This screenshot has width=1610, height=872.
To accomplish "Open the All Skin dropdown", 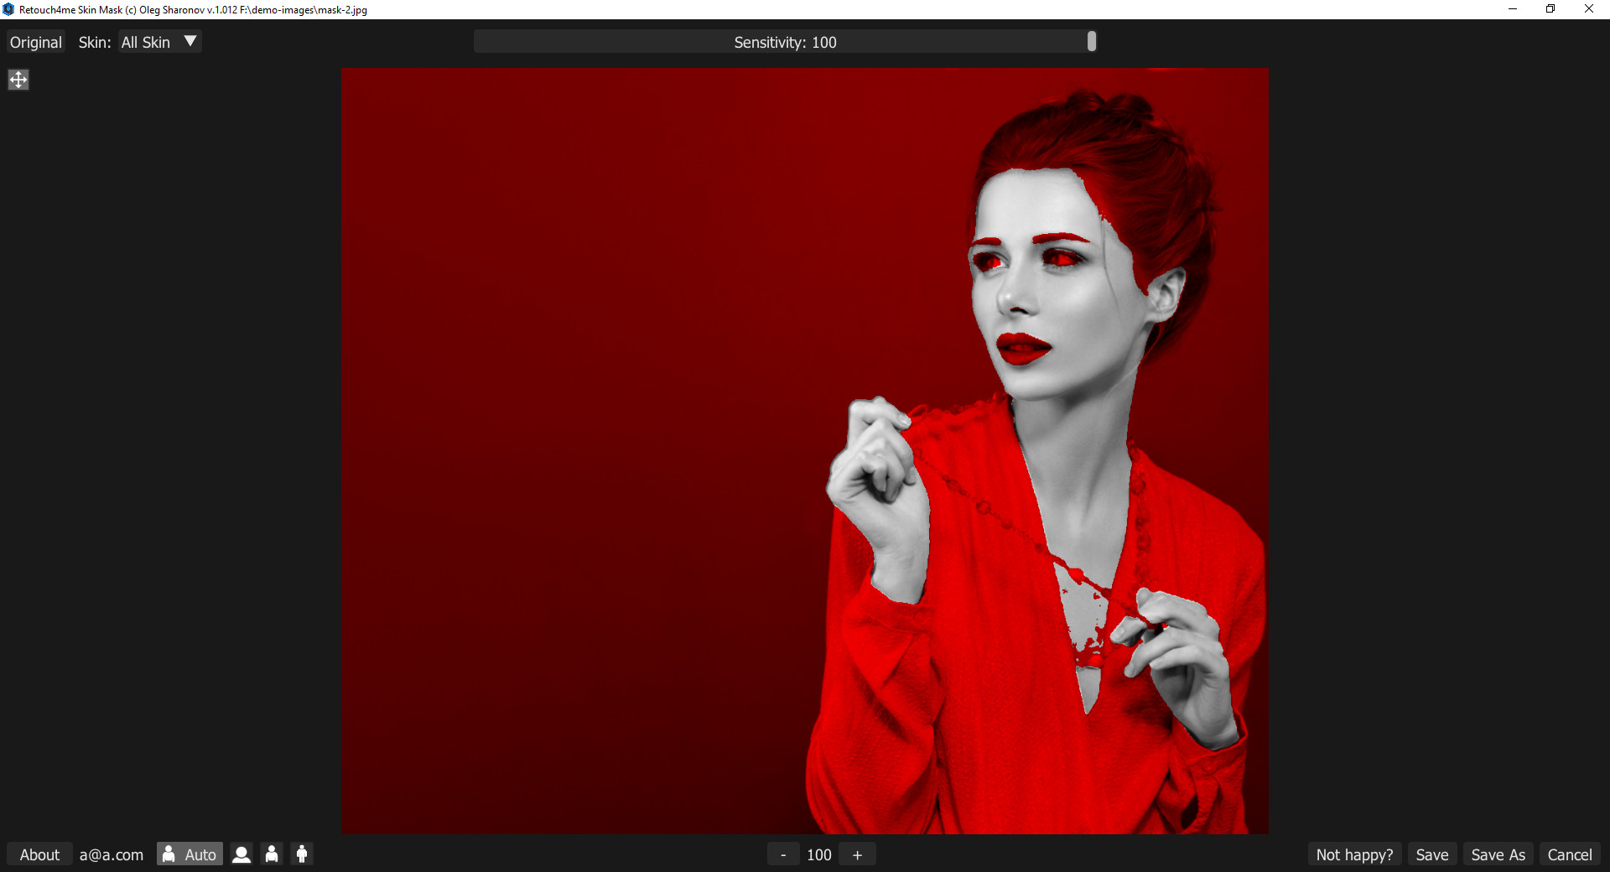I will coord(159,42).
